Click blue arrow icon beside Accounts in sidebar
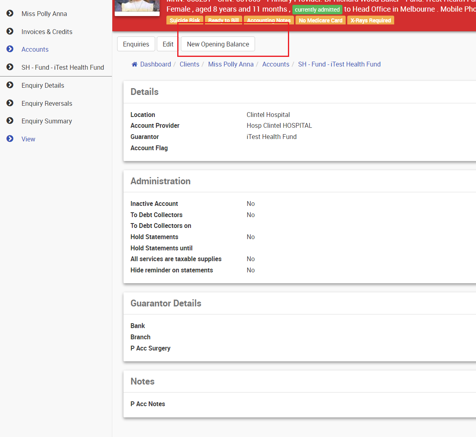The width and height of the screenshot is (476, 437). point(10,49)
